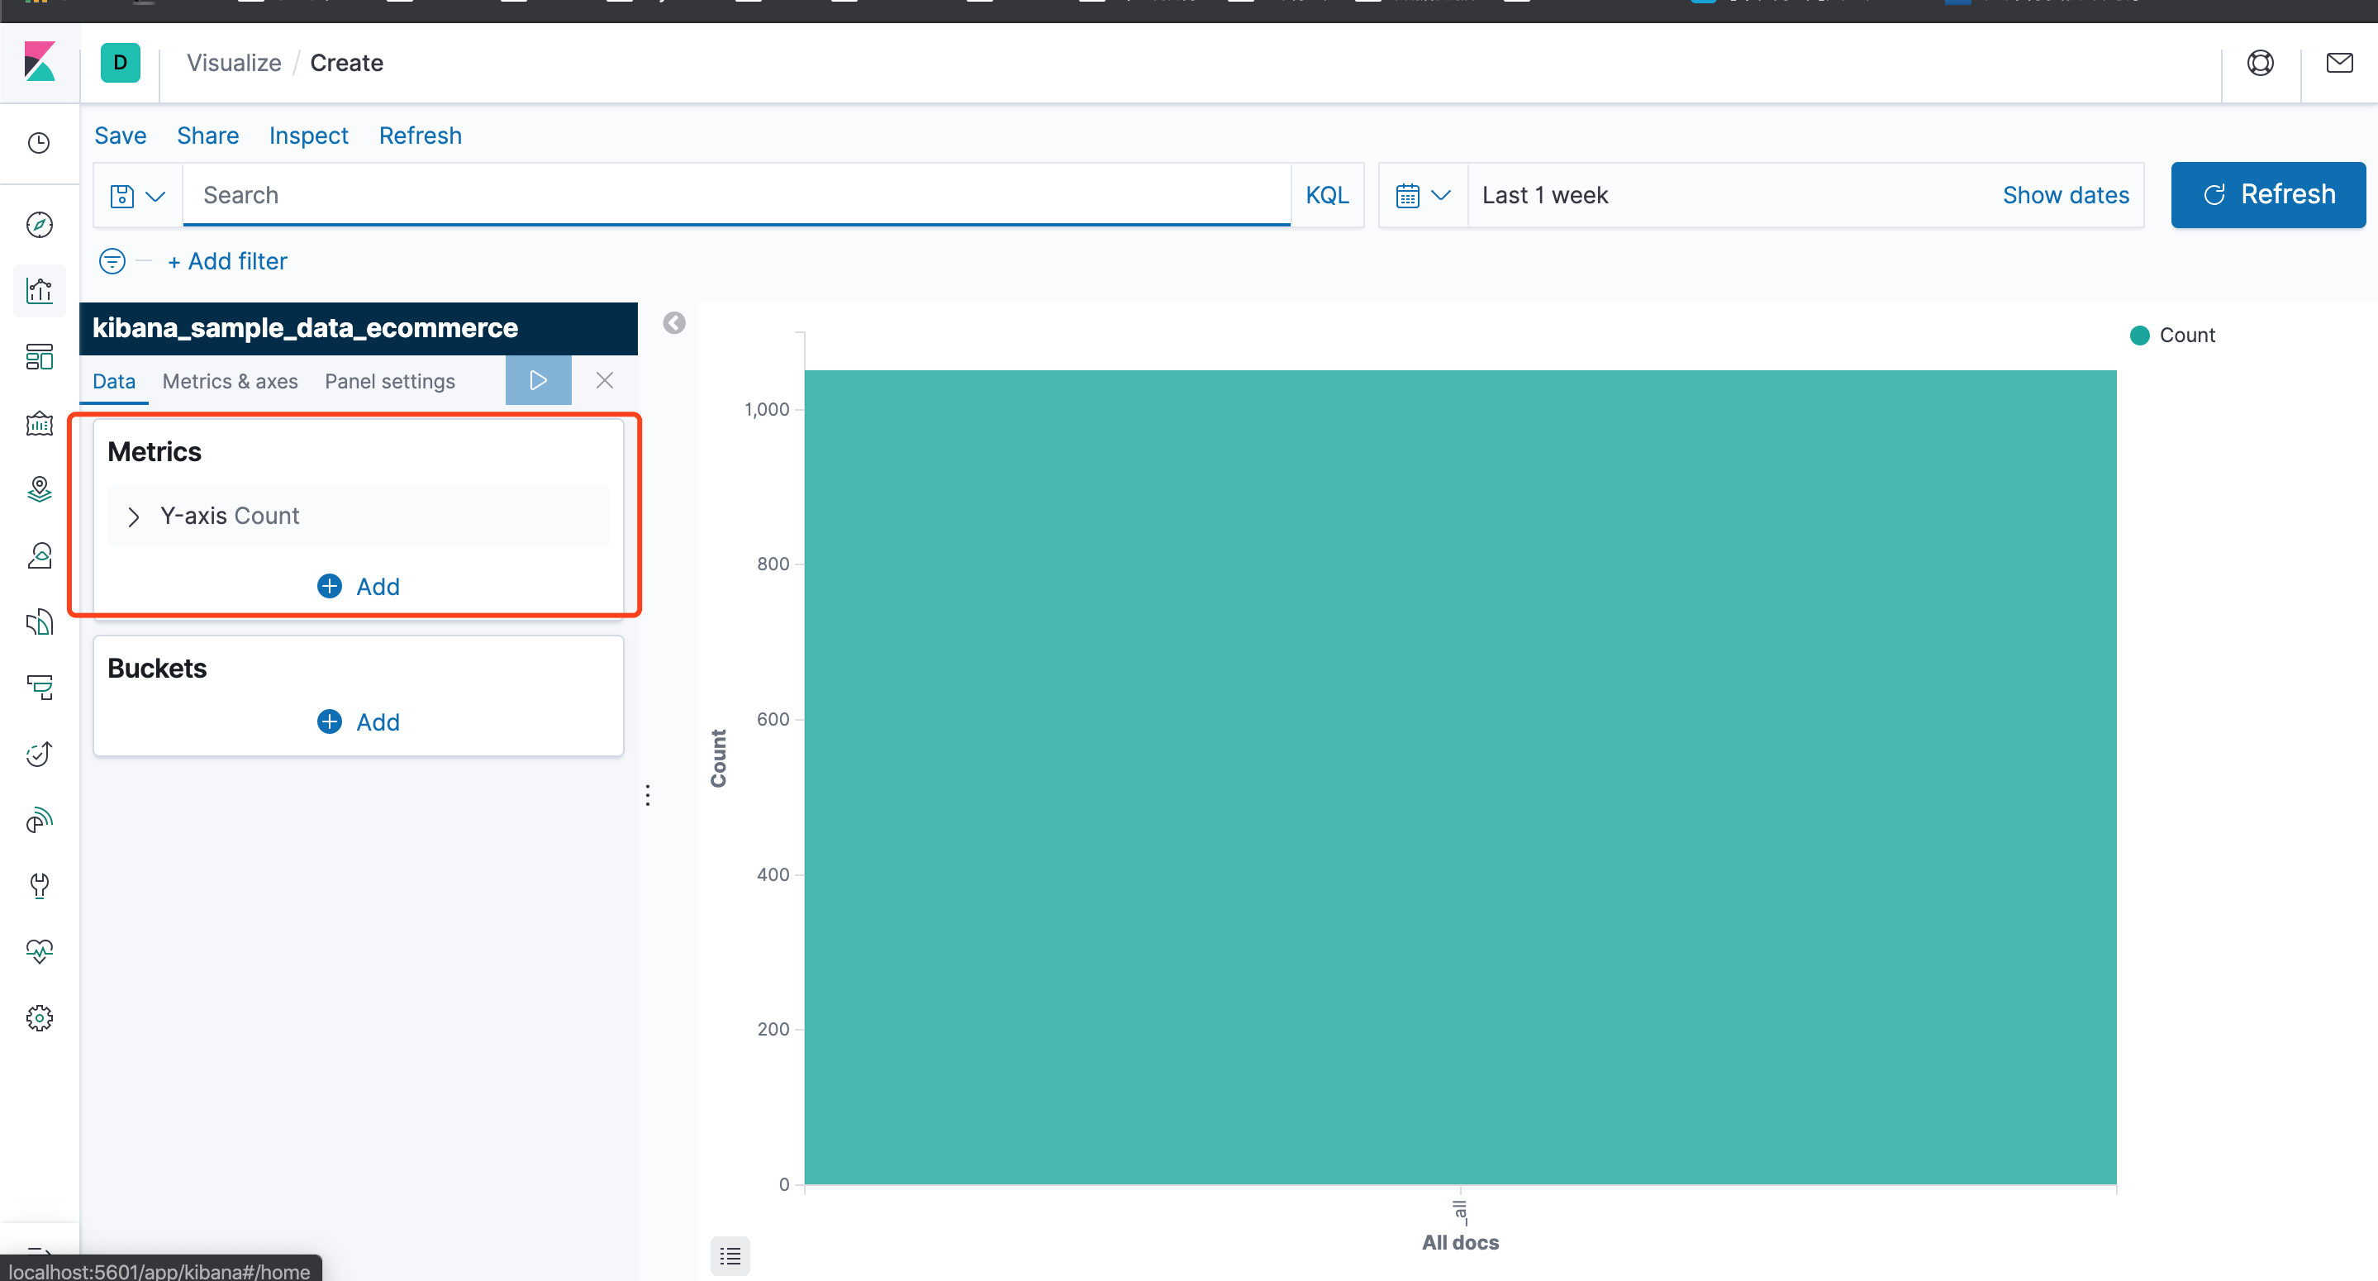This screenshot has width=2378, height=1281.
Task: Open the date quick menu calendar dropdown
Action: pyautogui.click(x=1423, y=196)
